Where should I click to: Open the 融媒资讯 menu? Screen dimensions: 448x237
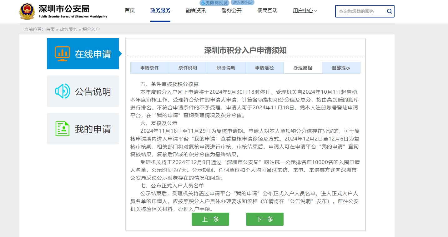(x=196, y=11)
